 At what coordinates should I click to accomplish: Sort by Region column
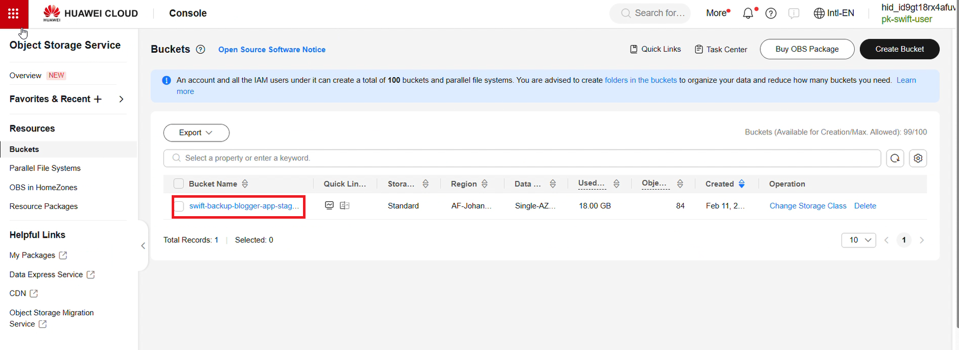pos(484,184)
